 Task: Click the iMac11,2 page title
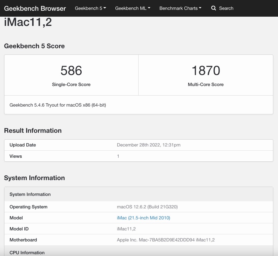tap(28, 22)
